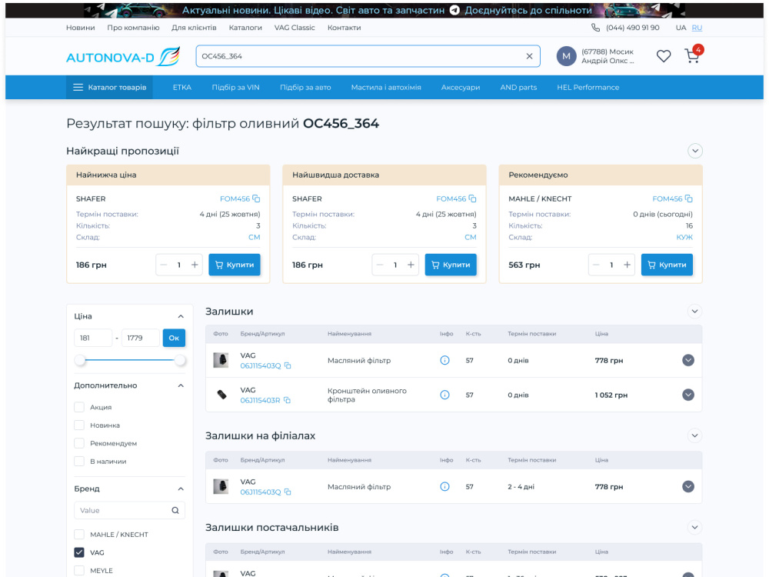
Task: Collapse the Найкращі пропозиції section
Action: 695,151
